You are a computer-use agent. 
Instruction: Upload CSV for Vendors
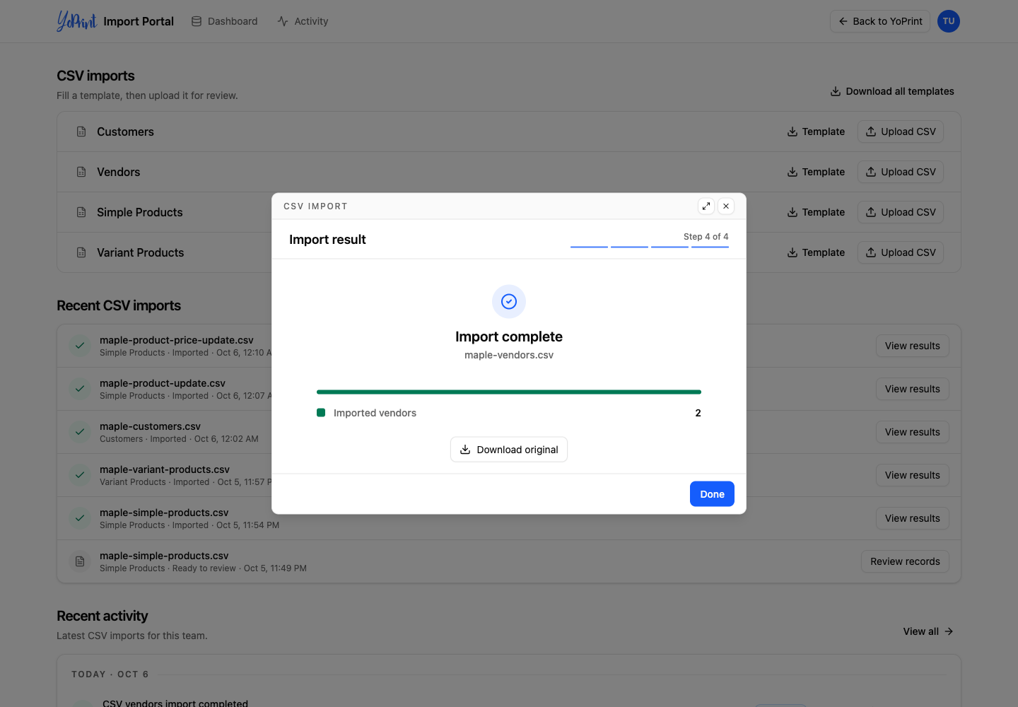(901, 172)
